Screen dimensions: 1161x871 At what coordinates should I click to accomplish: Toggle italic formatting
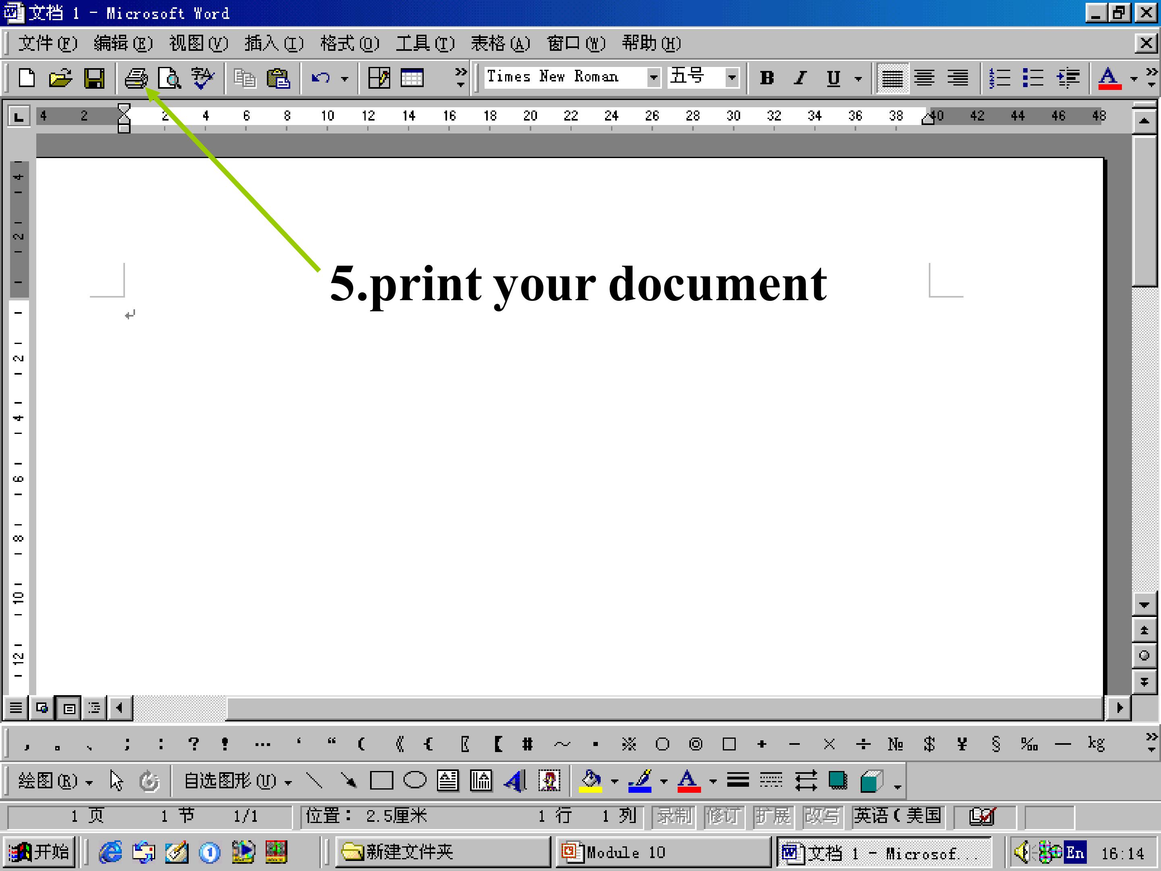click(x=800, y=79)
